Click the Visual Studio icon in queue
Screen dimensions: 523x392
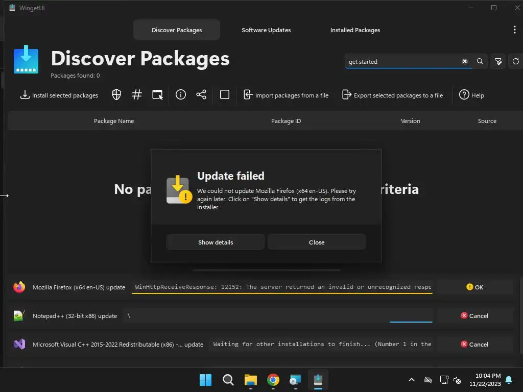pos(19,344)
